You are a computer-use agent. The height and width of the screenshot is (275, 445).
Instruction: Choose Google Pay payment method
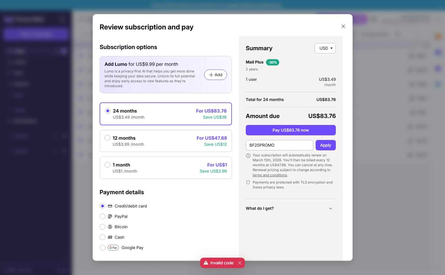(103, 248)
